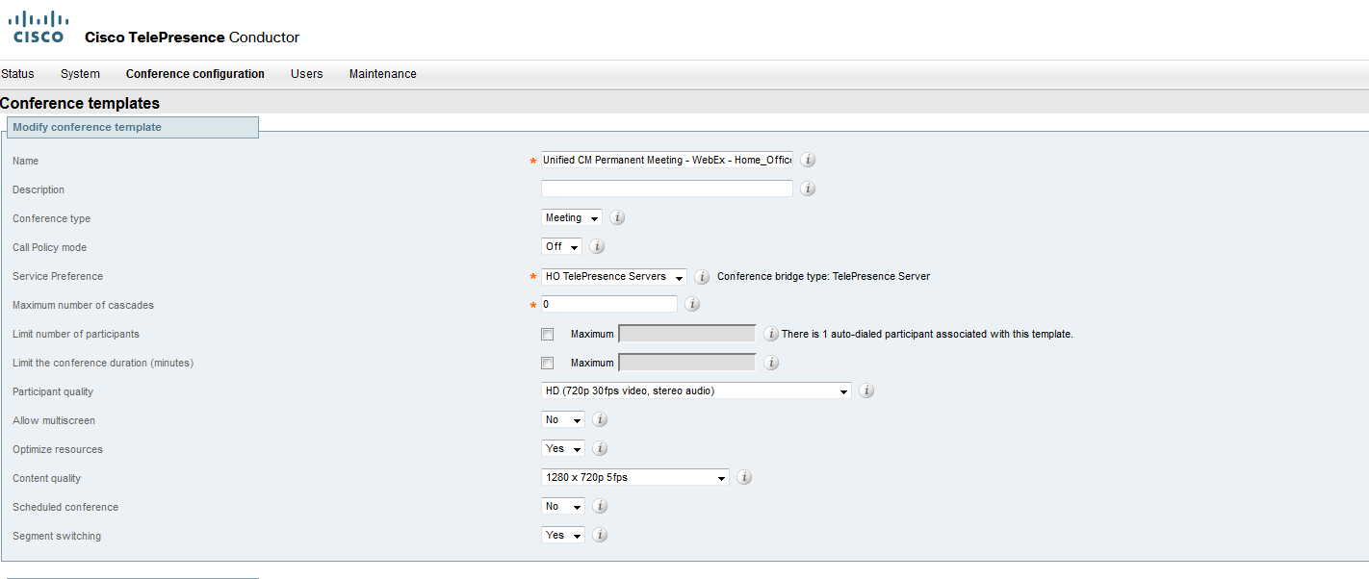Show info for Optimize resources
The image size is (1369, 579).
click(600, 449)
